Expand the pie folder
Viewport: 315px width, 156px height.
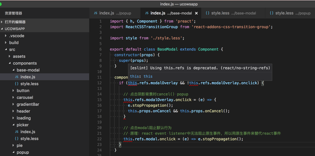(x=44, y=145)
